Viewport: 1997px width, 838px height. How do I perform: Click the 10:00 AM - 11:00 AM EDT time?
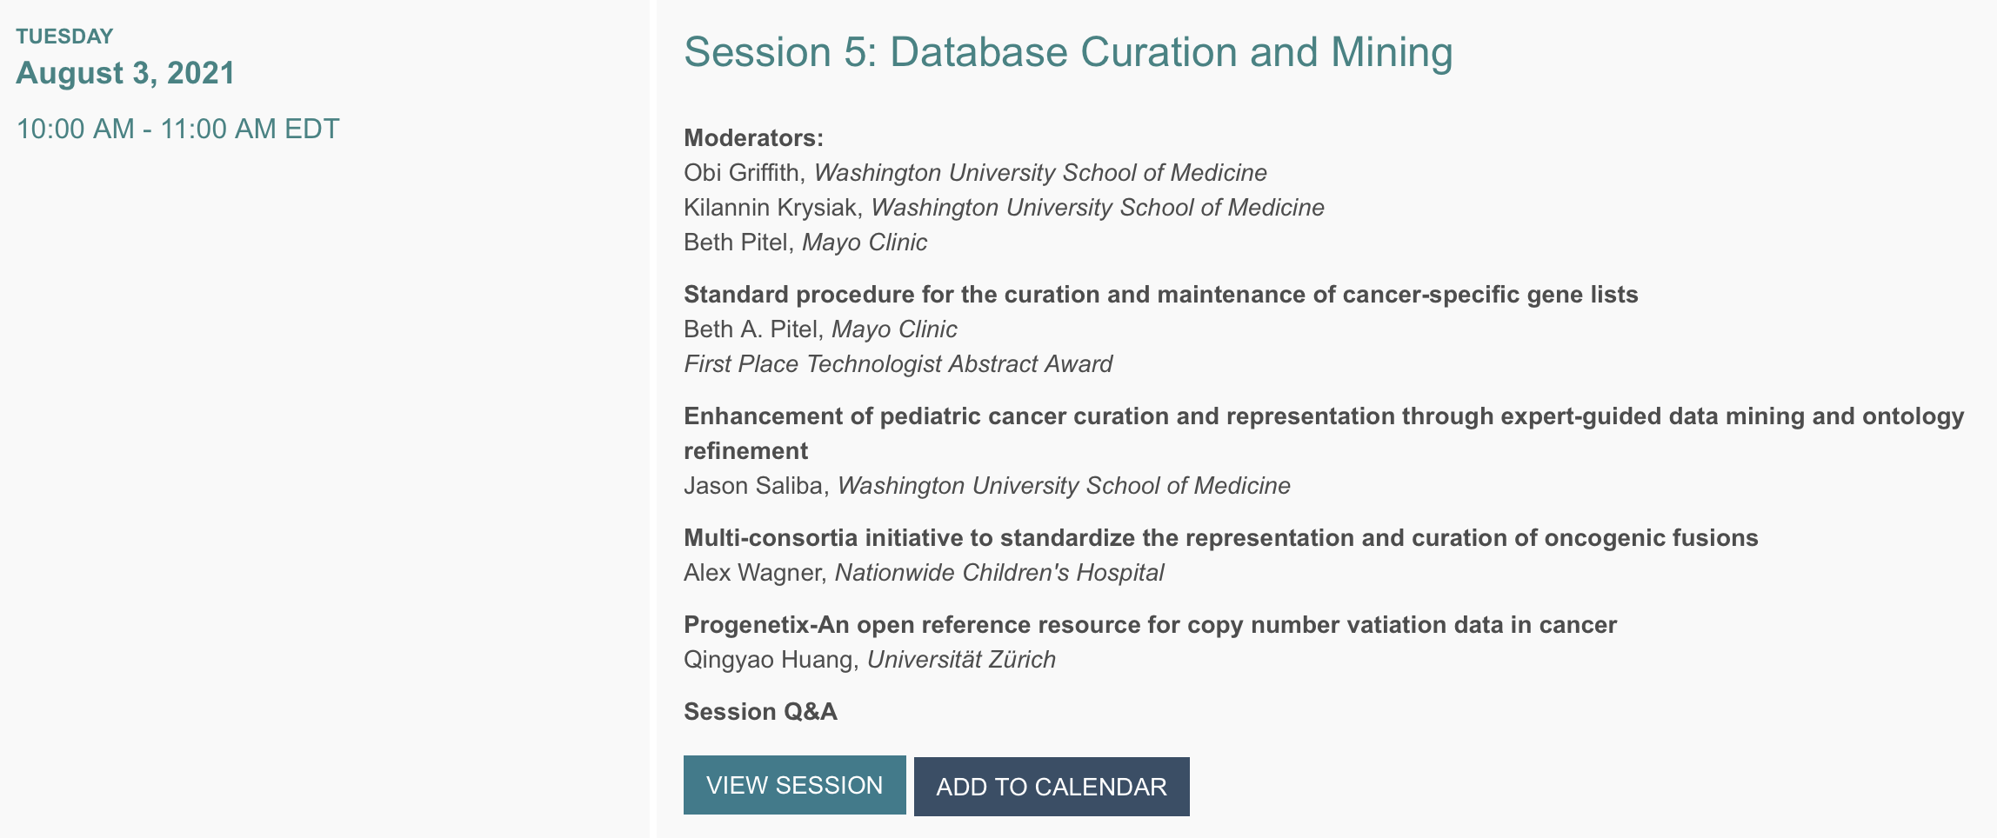[177, 129]
